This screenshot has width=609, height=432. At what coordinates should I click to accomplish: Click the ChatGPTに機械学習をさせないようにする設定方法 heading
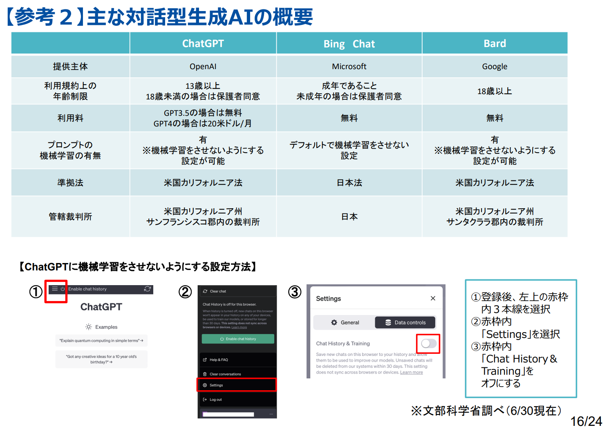[138, 267]
